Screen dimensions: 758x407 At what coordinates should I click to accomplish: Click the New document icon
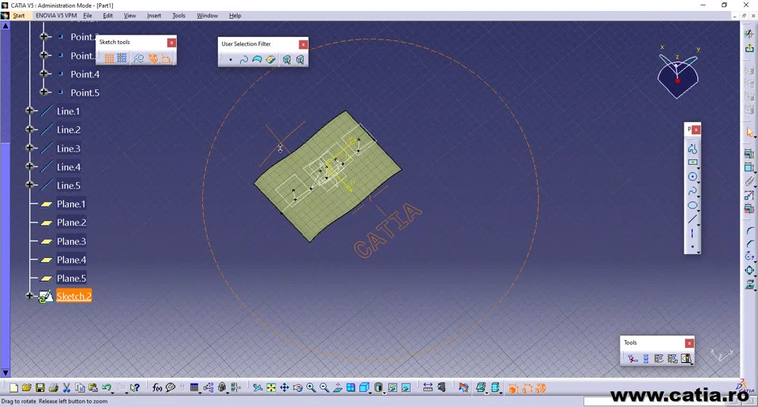(13, 388)
